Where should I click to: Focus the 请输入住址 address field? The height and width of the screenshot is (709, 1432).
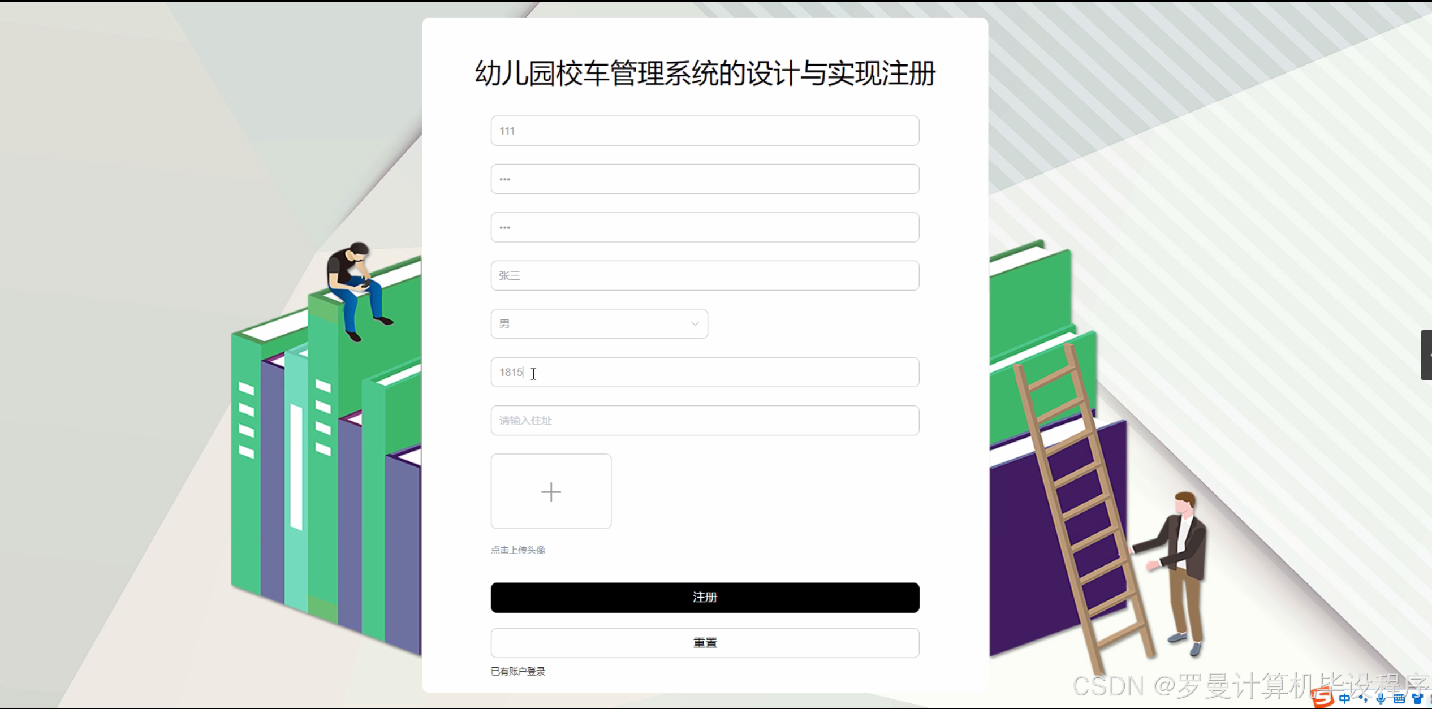705,421
